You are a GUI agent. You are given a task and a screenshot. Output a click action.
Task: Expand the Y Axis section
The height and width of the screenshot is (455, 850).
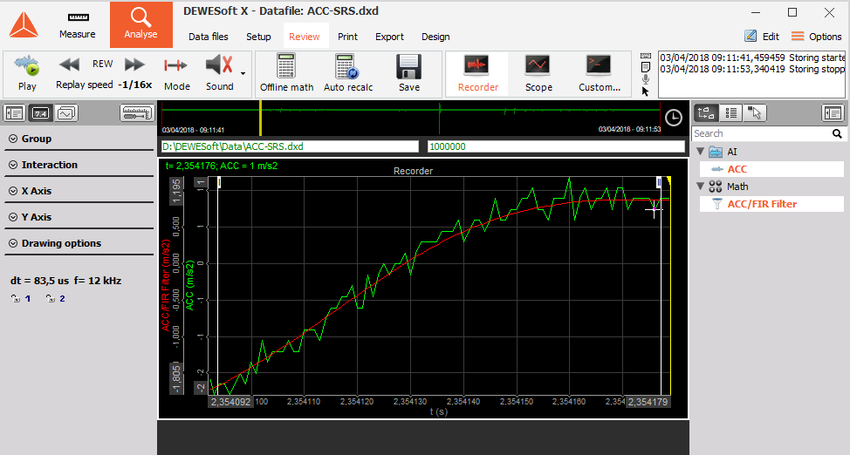[79, 217]
